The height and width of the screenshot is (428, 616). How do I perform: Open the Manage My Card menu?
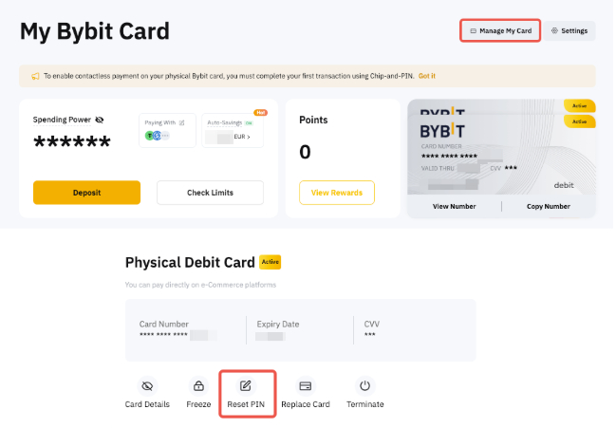coord(500,30)
